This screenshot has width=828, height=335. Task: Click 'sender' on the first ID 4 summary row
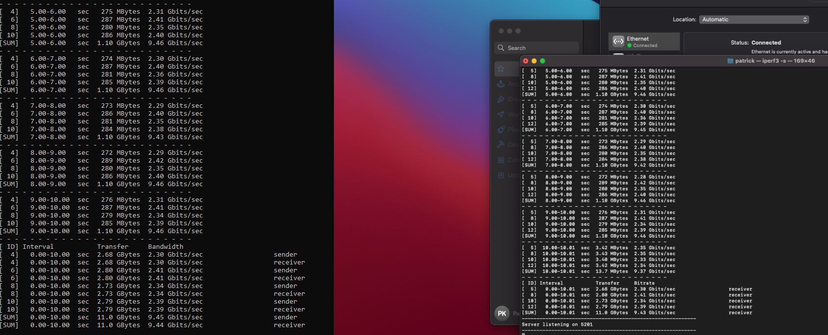[285, 254]
